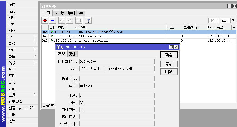Sort by 距离 column header
The height and width of the screenshot is (127, 237).
click(x=175, y=27)
